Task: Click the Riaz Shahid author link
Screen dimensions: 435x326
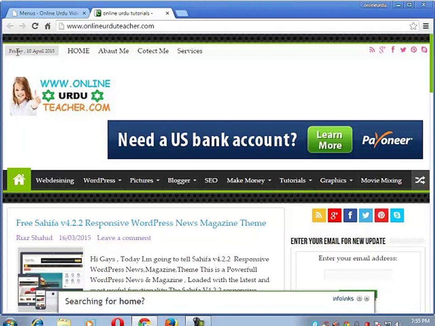Action: pos(34,238)
